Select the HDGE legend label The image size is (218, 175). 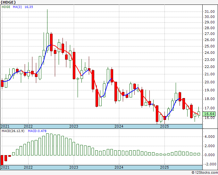6,6
